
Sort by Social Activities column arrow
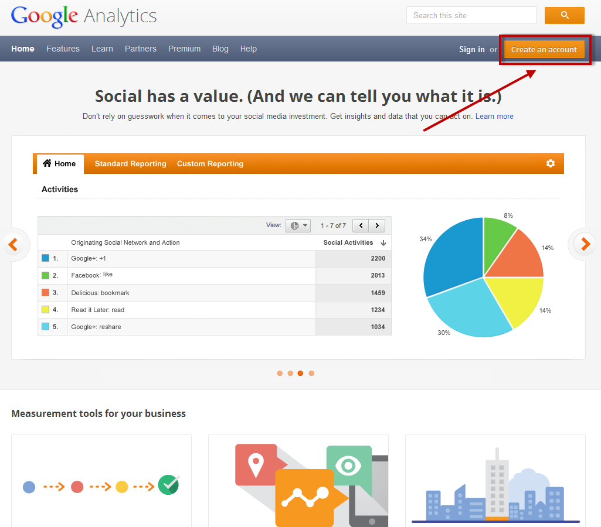click(x=383, y=242)
